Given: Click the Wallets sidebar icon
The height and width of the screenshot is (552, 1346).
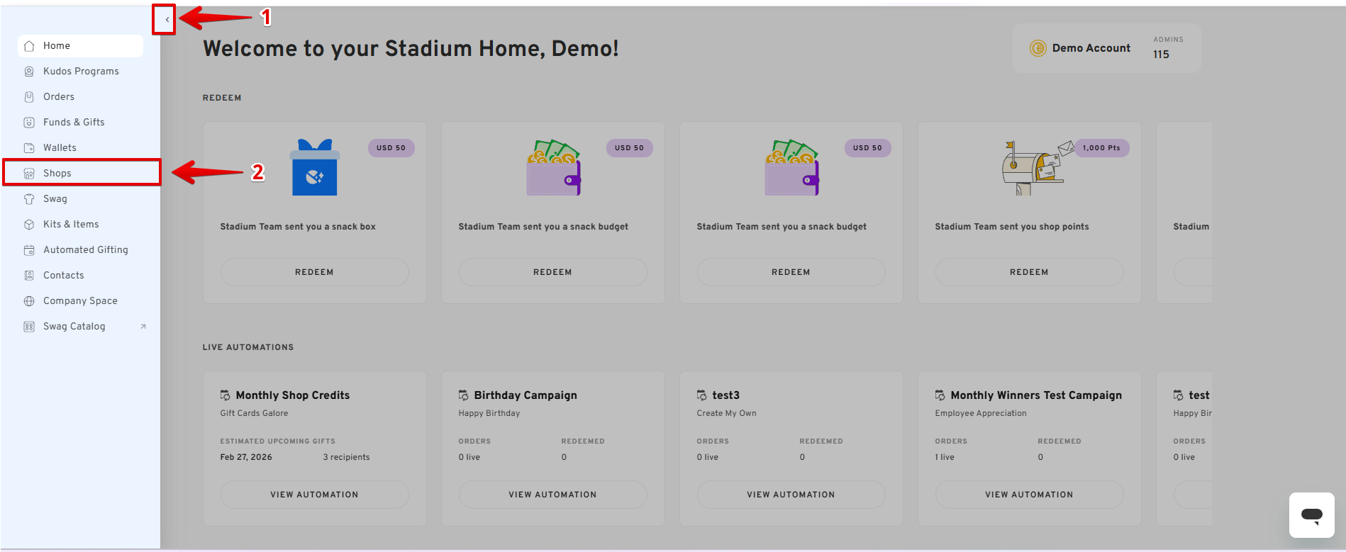Looking at the screenshot, I should [x=29, y=148].
